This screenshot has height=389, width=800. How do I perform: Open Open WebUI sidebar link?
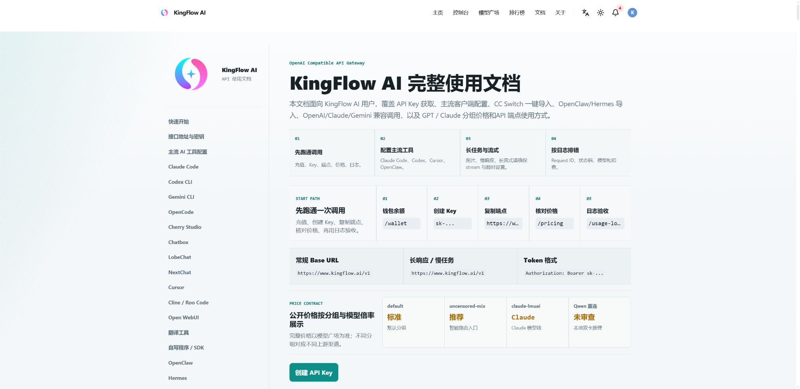coord(184,318)
